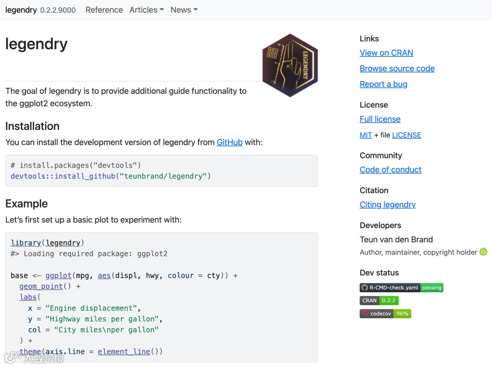This screenshot has height=367, width=492.
Task: Open the Citing legendry link
Action: pyautogui.click(x=388, y=205)
